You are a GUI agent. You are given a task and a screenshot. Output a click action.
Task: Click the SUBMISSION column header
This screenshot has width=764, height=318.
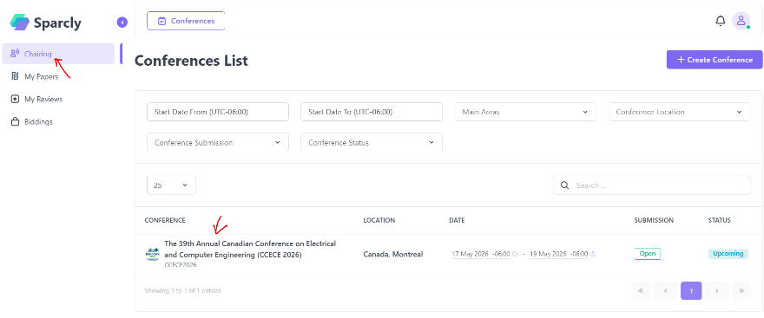pos(654,220)
